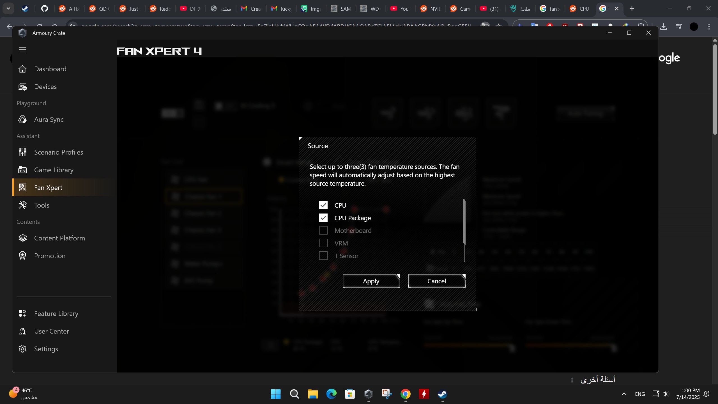The height and width of the screenshot is (404, 718).
Task: Open the Promotion badge icon
Action: [x=22, y=256]
